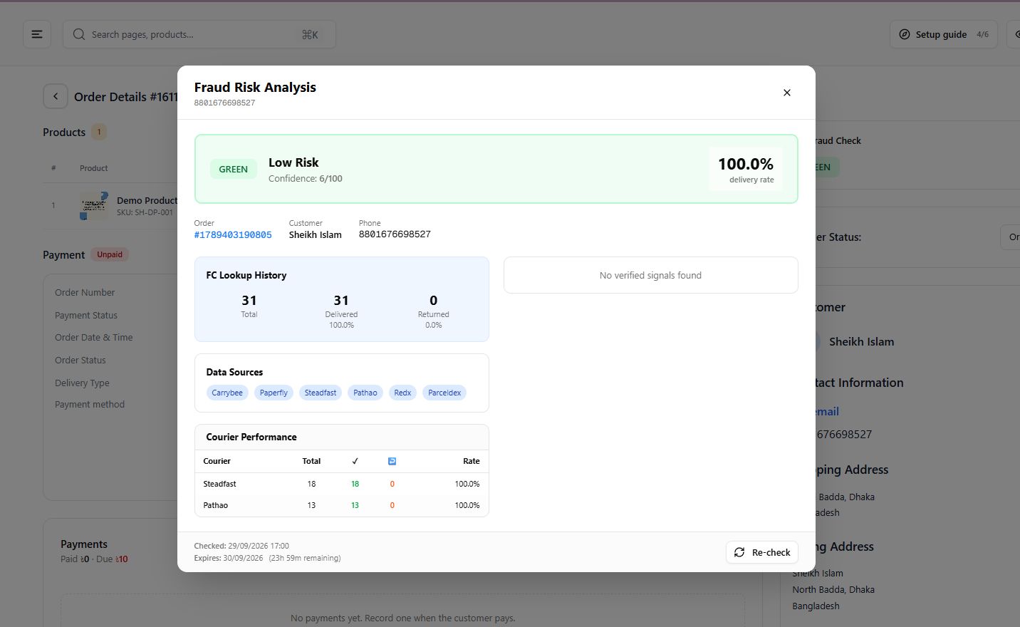Image resolution: width=1020 pixels, height=627 pixels.
Task: Click the 0 Returned lookup stat
Action: (434, 311)
